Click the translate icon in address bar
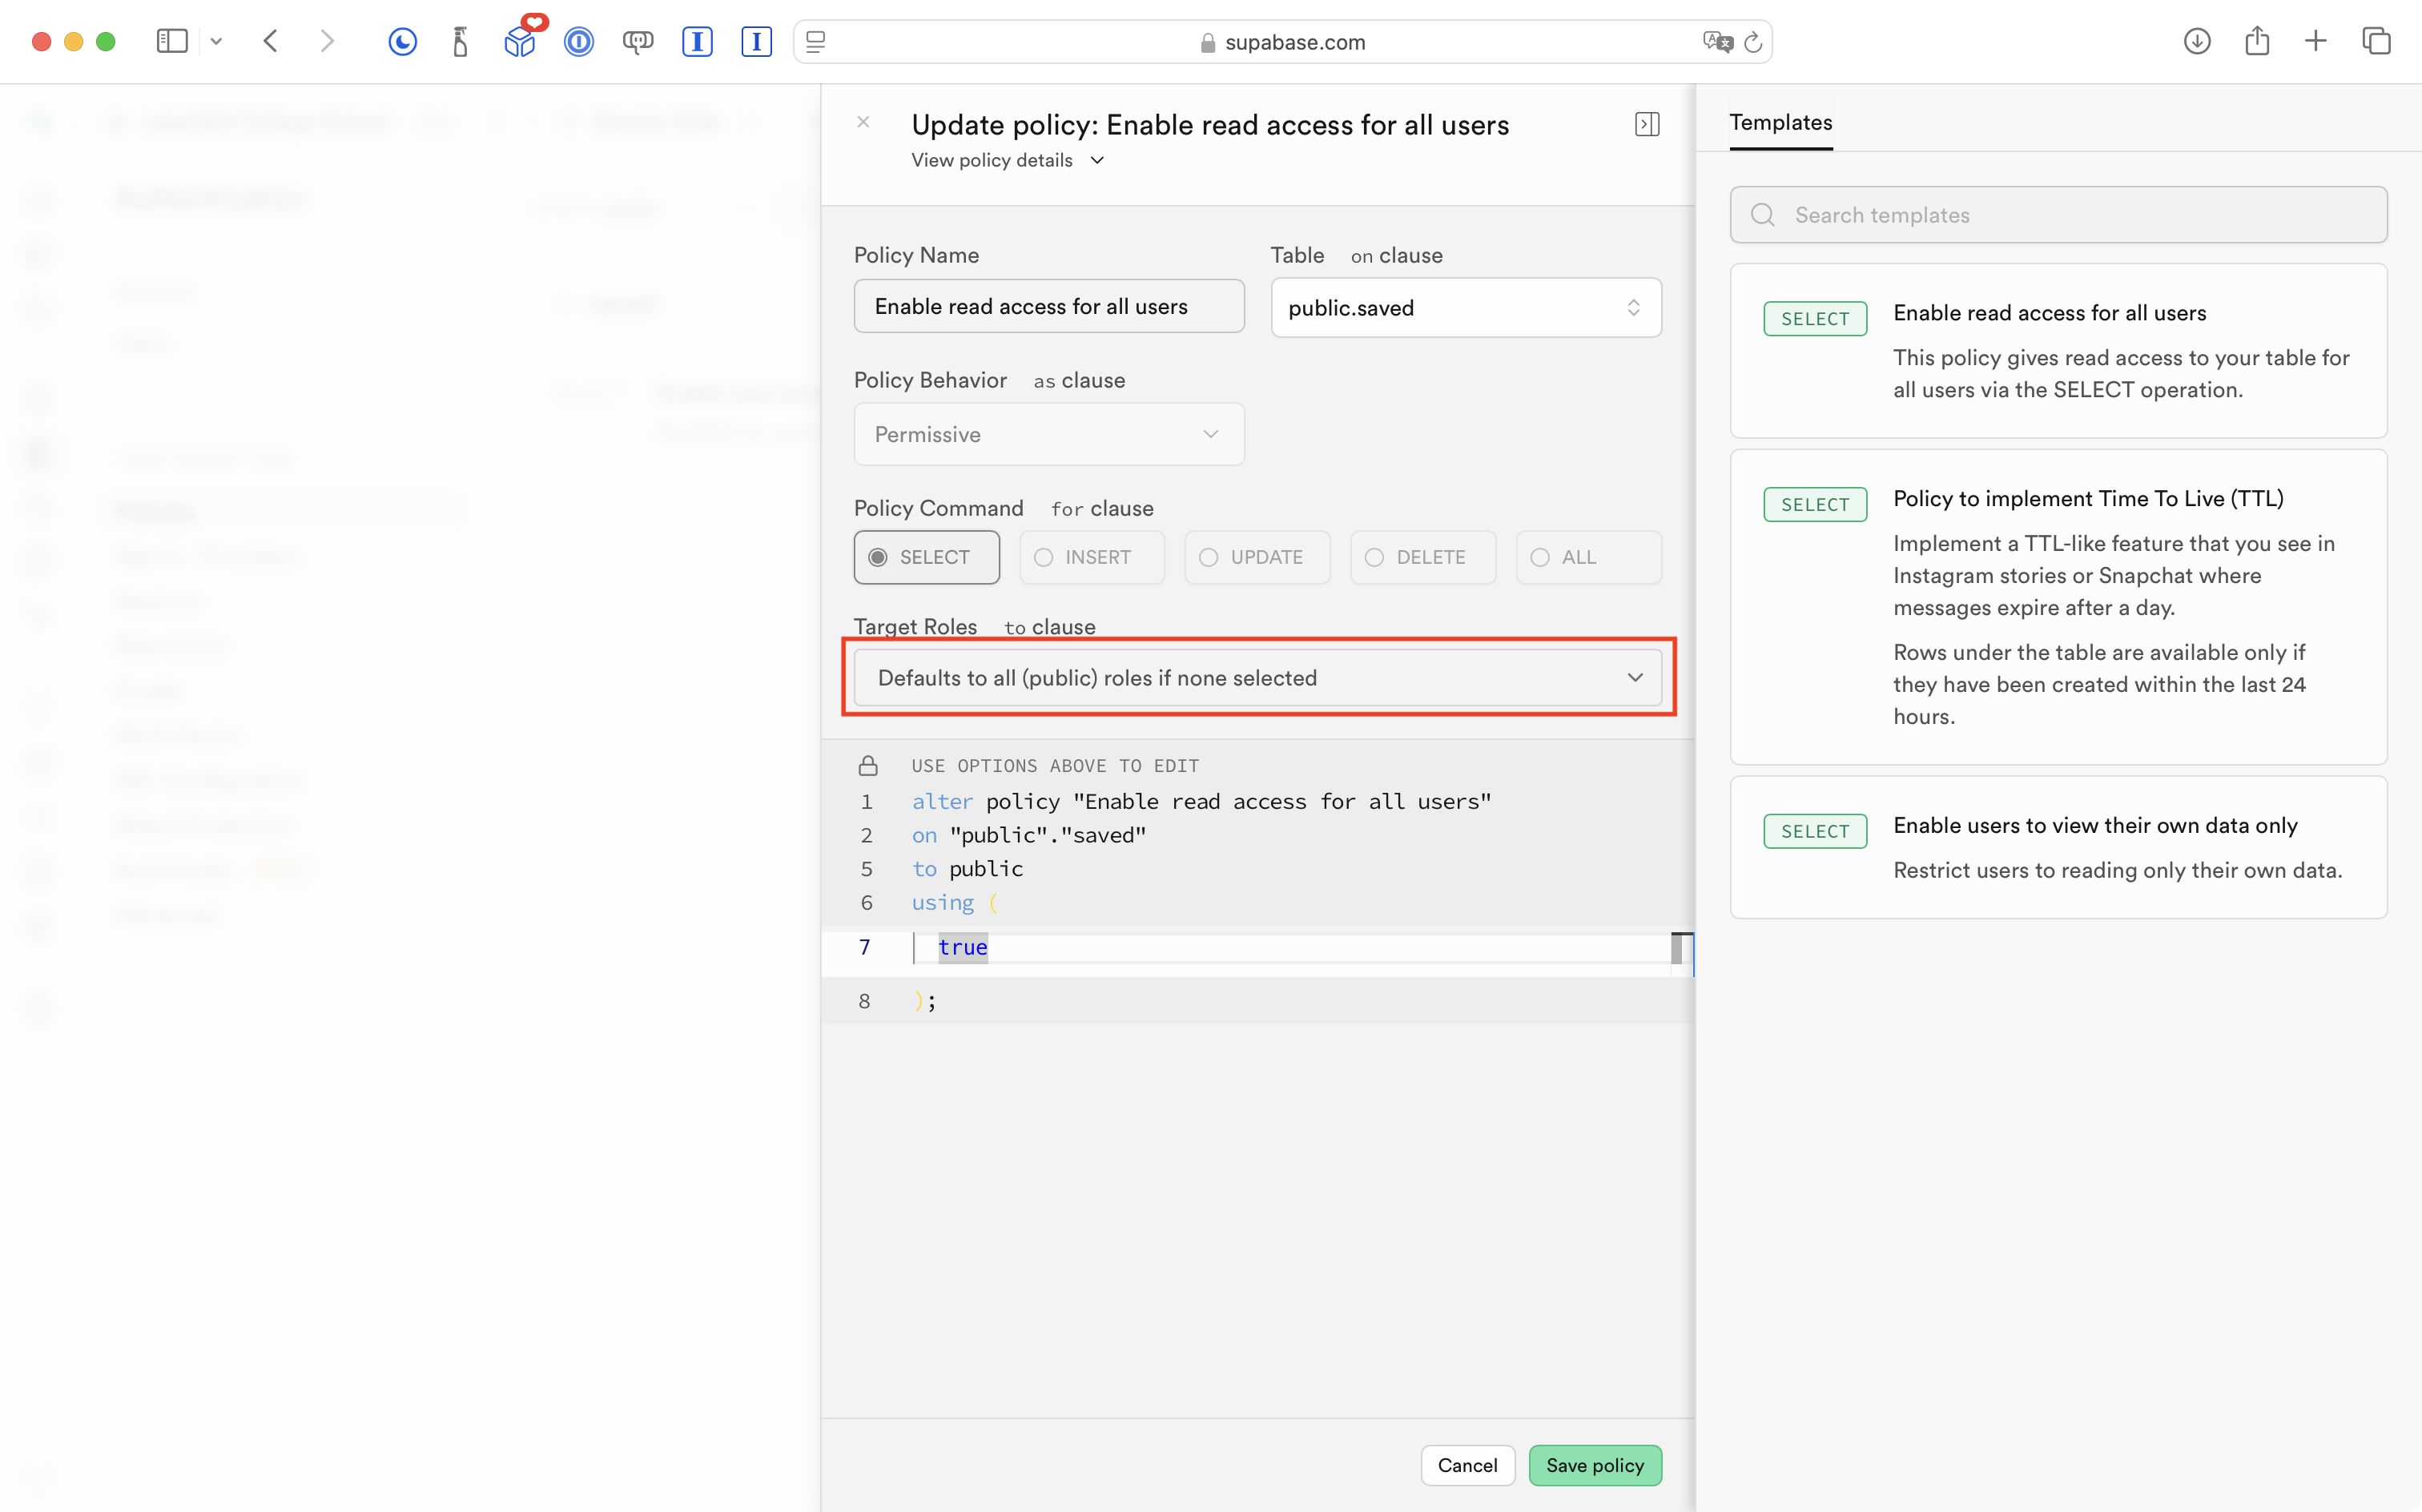Screen dimensions: 2422x1512 [1716, 42]
